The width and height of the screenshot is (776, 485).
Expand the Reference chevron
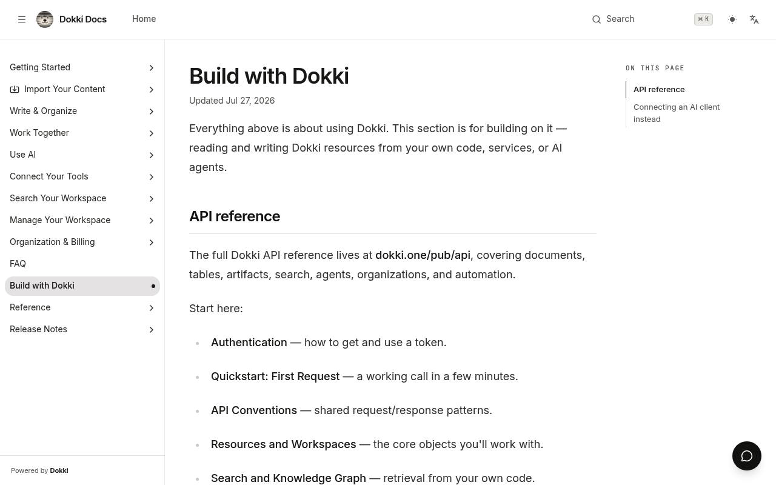click(152, 308)
